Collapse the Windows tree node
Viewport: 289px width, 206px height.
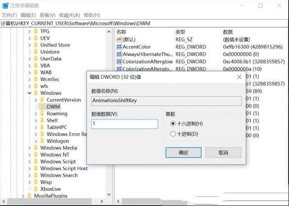29,93
